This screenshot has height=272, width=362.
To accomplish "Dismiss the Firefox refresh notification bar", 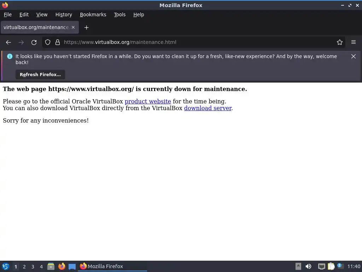I will 354,56.
